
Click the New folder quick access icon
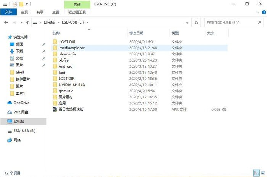tap(21, 4)
